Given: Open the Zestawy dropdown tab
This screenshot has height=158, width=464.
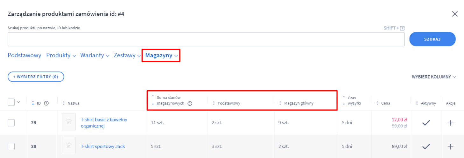Looking at the screenshot, I should coord(127,55).
